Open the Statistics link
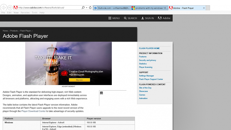 (x=143, y=64)
